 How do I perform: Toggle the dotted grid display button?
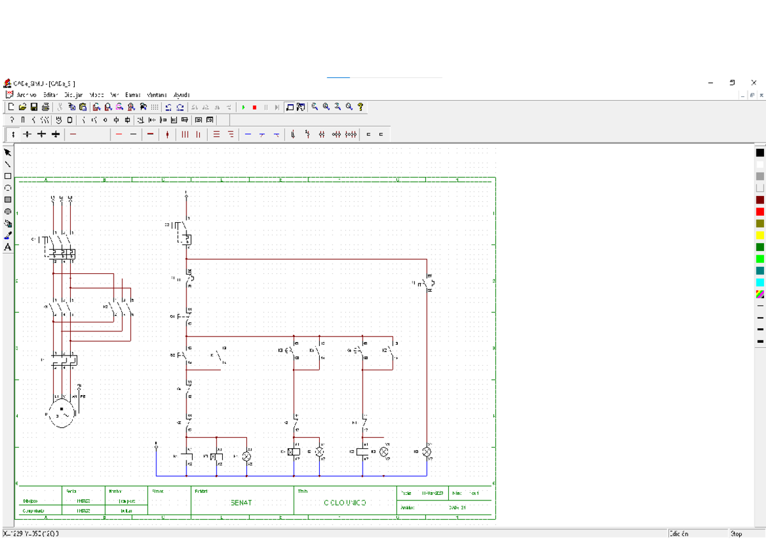click(x=154, y=107)
